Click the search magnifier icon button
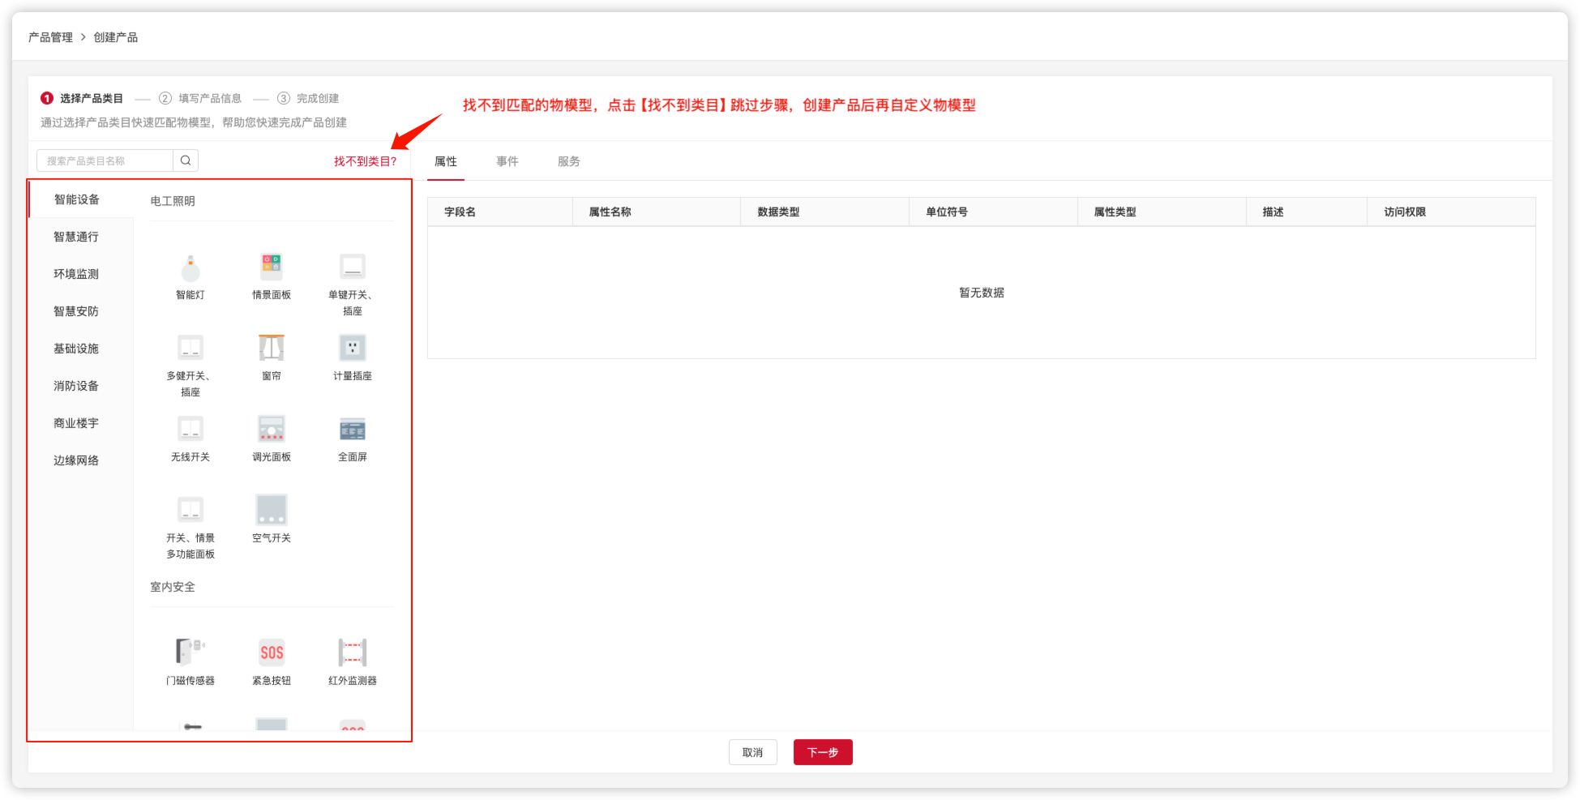 click(x=186, y=160)
